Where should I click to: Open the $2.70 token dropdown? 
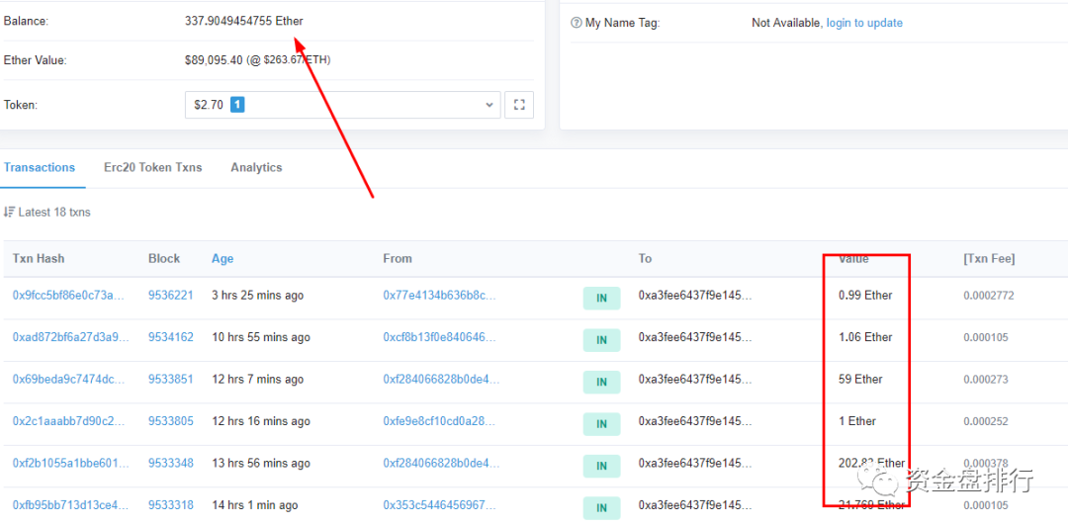pyautogui.click(x=341, y=105)
